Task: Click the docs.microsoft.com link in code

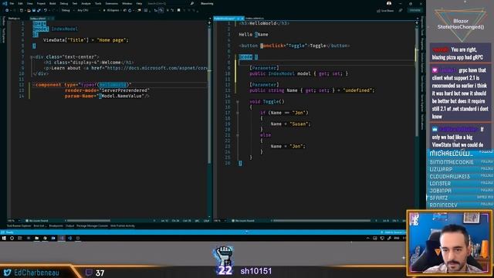Action: tap(157, 68)
